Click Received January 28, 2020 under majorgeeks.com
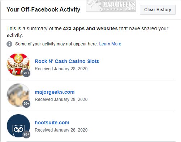The width and height of the screenshot is (181, 142). [x=61, y=99]
